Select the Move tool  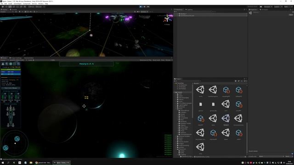tap(6, 7)
